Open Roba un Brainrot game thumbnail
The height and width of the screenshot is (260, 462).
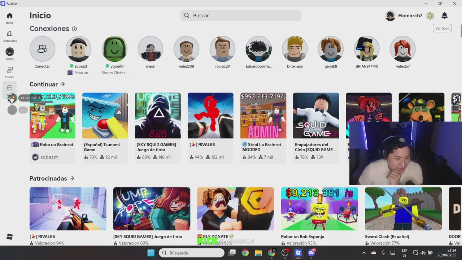coord(52,116)
